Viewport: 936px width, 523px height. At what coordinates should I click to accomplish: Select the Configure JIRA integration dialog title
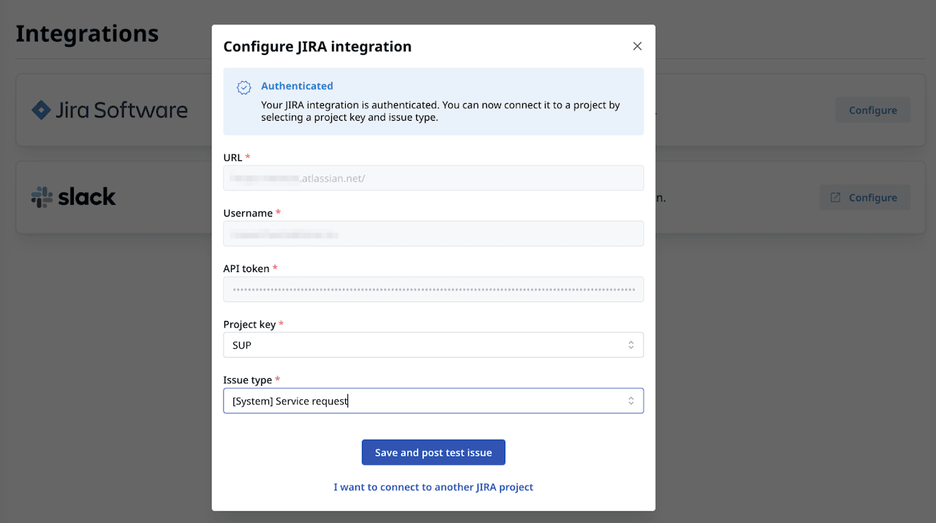[x=317, y=46]
